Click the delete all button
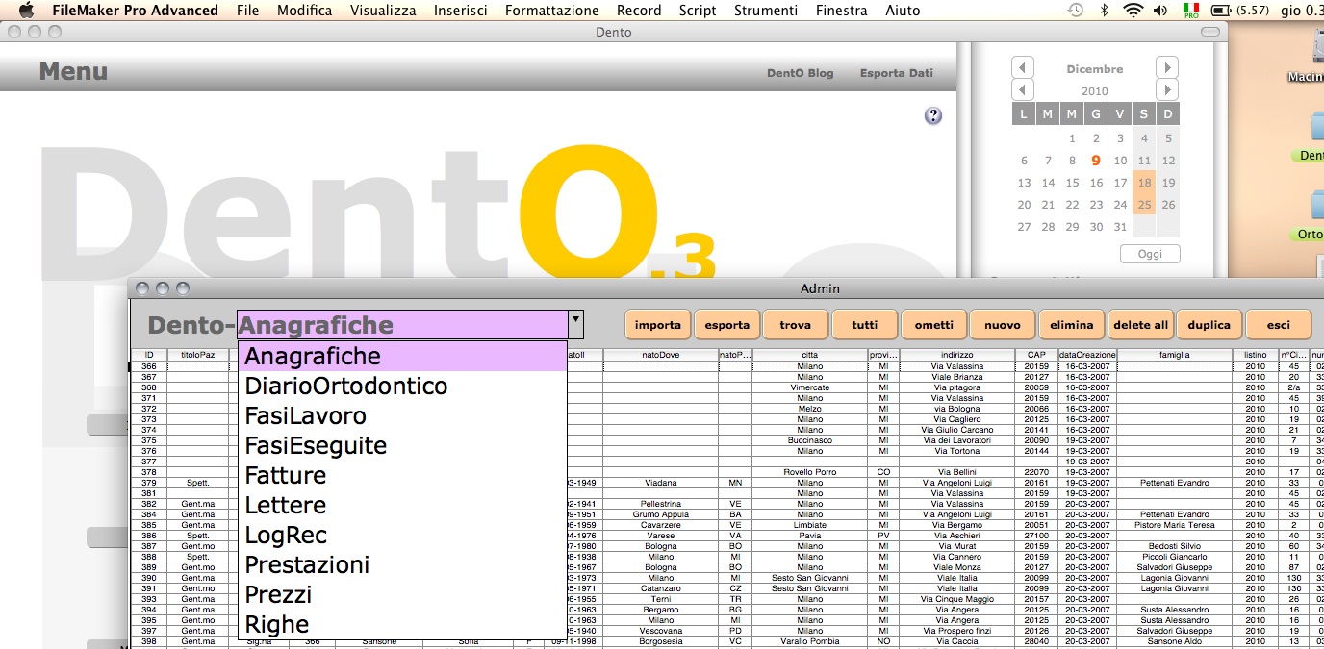 point(1140,325)
